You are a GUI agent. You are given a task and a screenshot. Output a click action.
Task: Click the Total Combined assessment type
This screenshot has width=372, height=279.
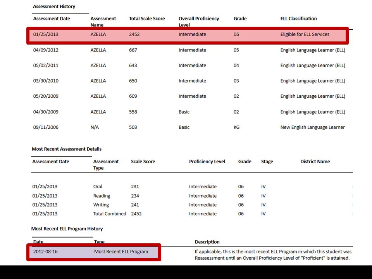(110, 214)
